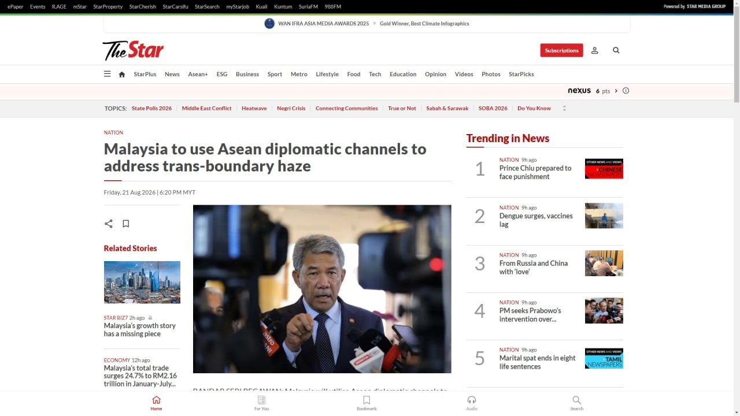Open the hamburger menu icon
Screen dimensions: 740x416
pos(107,74)
